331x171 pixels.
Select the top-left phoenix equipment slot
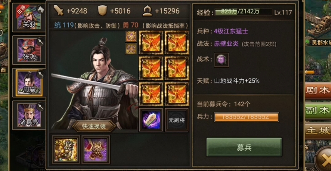coord(151,42)
